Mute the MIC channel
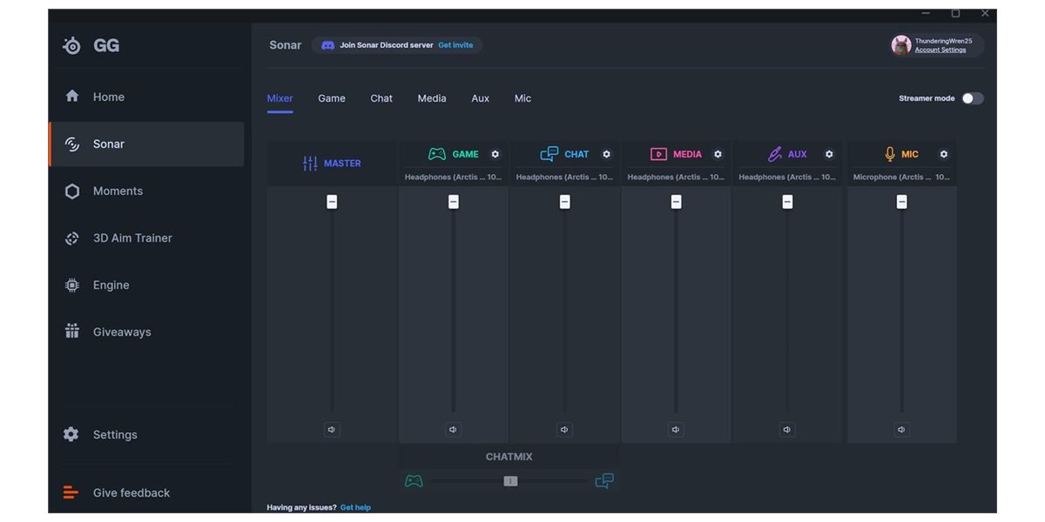The width and height of the screenshot is (1045, 522). point(901,429)
